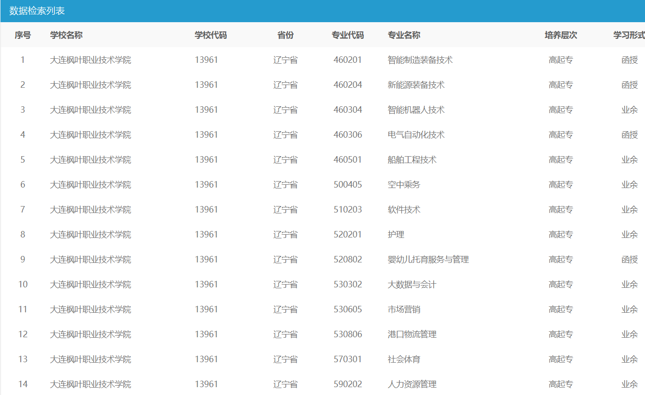The width and height of the screenshot is (645, 395).
Task: Select the 大数据与会计 major name cell
Action: [x=412, y=285]
